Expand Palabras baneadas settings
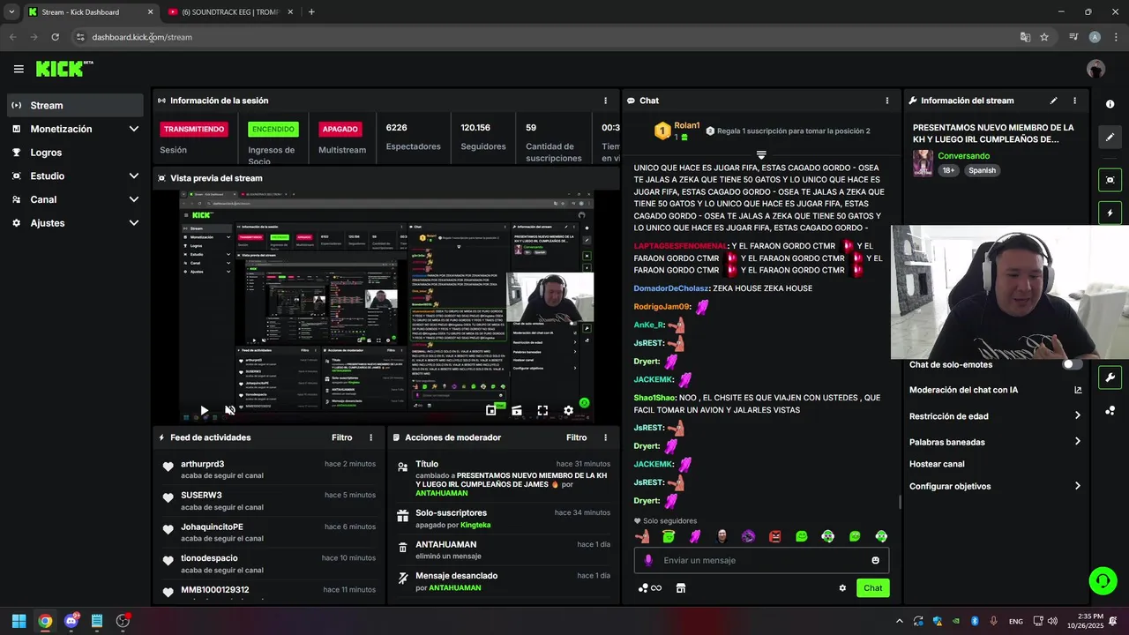This screenshot has height=635, width=1129. [995, 442]
